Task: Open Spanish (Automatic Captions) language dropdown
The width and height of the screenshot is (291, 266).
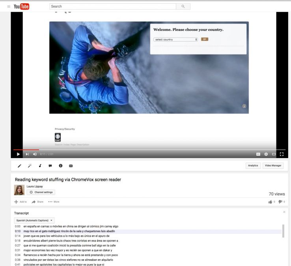Action: coord(34,221)
